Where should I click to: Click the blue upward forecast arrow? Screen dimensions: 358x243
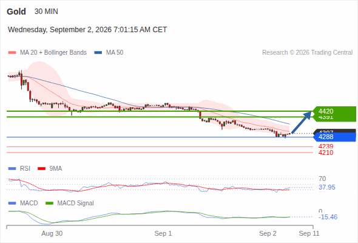(302, 122)
